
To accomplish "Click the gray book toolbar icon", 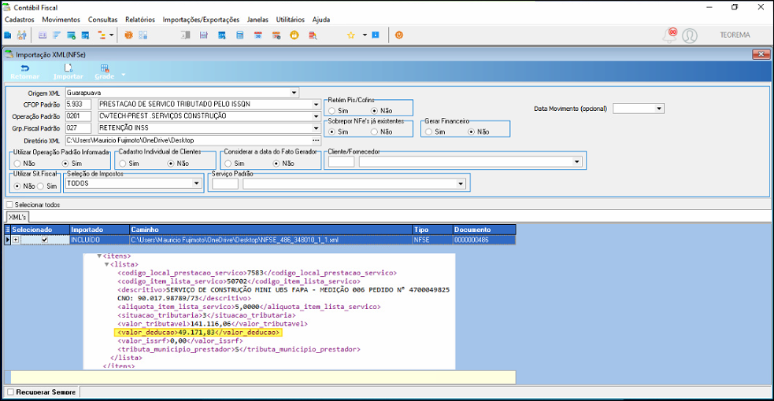I will [186, 35].
